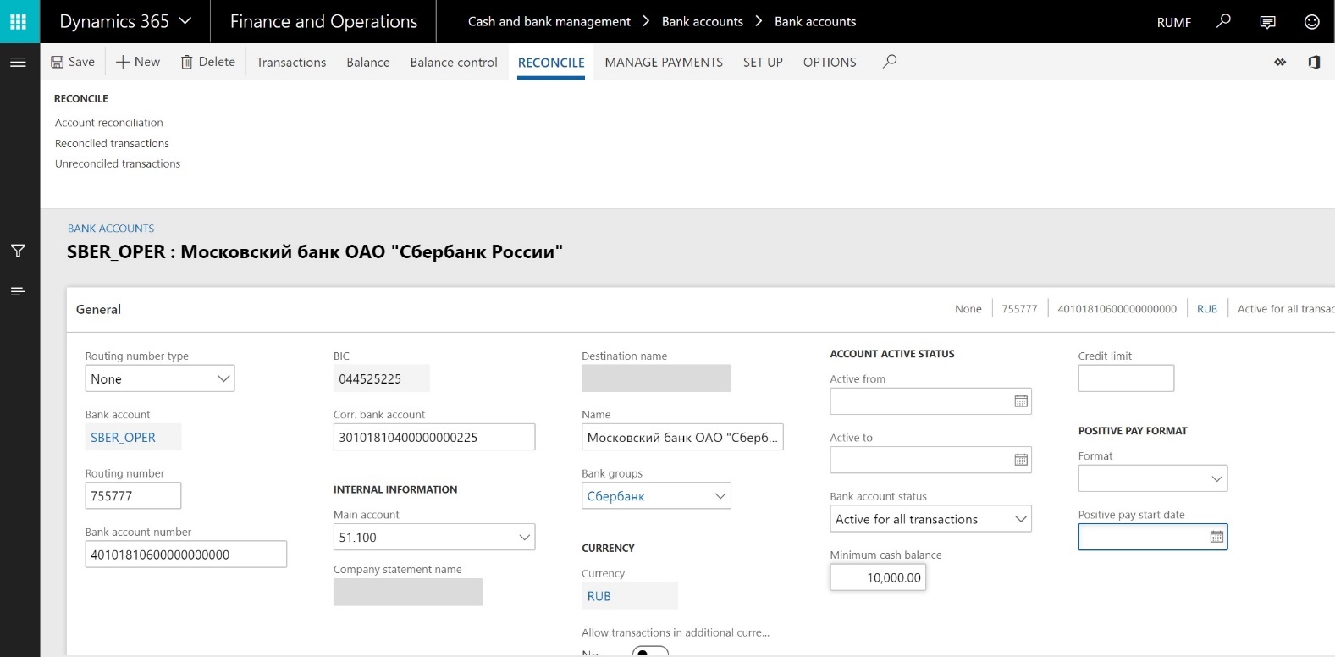Screen dimensions: 1335x657
Task: Open the filter pane funnel icon
Action: pos(18,251)
